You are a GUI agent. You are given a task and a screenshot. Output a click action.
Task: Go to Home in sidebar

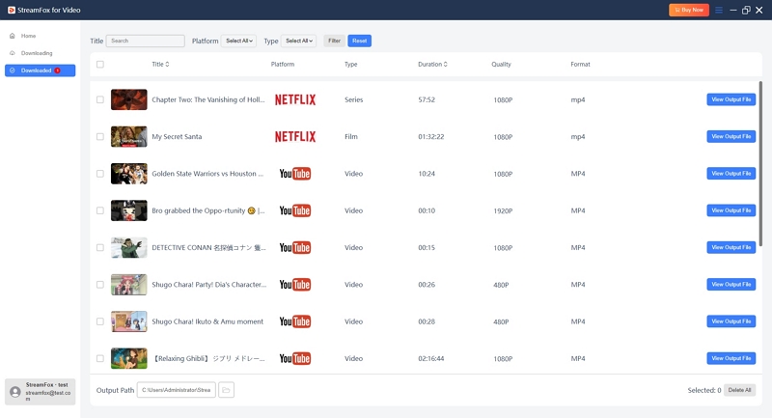pos(40,36)
